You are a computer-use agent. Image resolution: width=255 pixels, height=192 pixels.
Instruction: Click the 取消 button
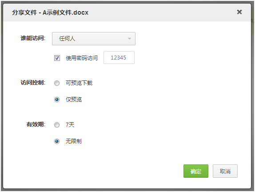coord(225,171)
